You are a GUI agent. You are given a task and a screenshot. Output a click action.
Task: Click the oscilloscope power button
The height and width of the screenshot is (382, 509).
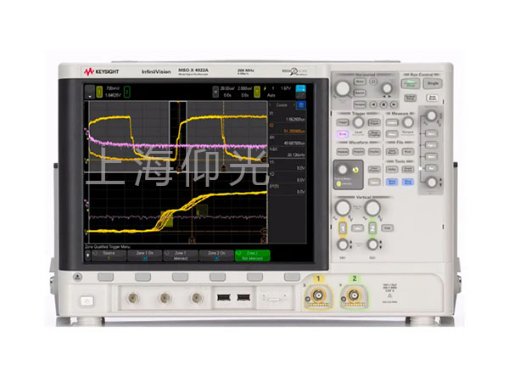(87, 301)
